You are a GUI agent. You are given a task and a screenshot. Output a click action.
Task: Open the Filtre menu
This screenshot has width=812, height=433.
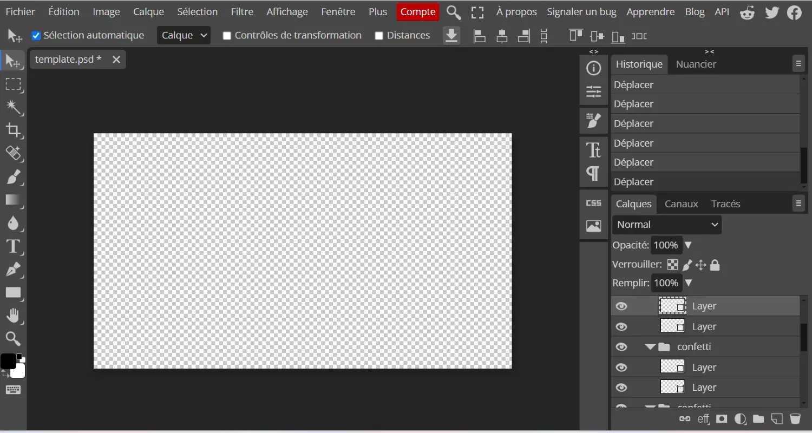tap(242, 12)
